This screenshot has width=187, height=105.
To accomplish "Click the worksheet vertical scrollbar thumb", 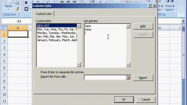I will pyautogui.click(x=184, y=55).
